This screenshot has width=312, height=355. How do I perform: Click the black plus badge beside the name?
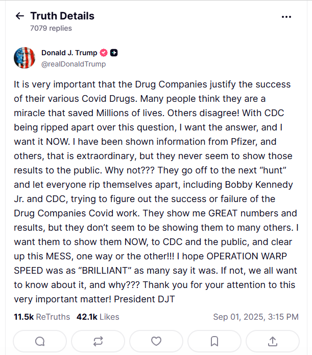[114, 53]
